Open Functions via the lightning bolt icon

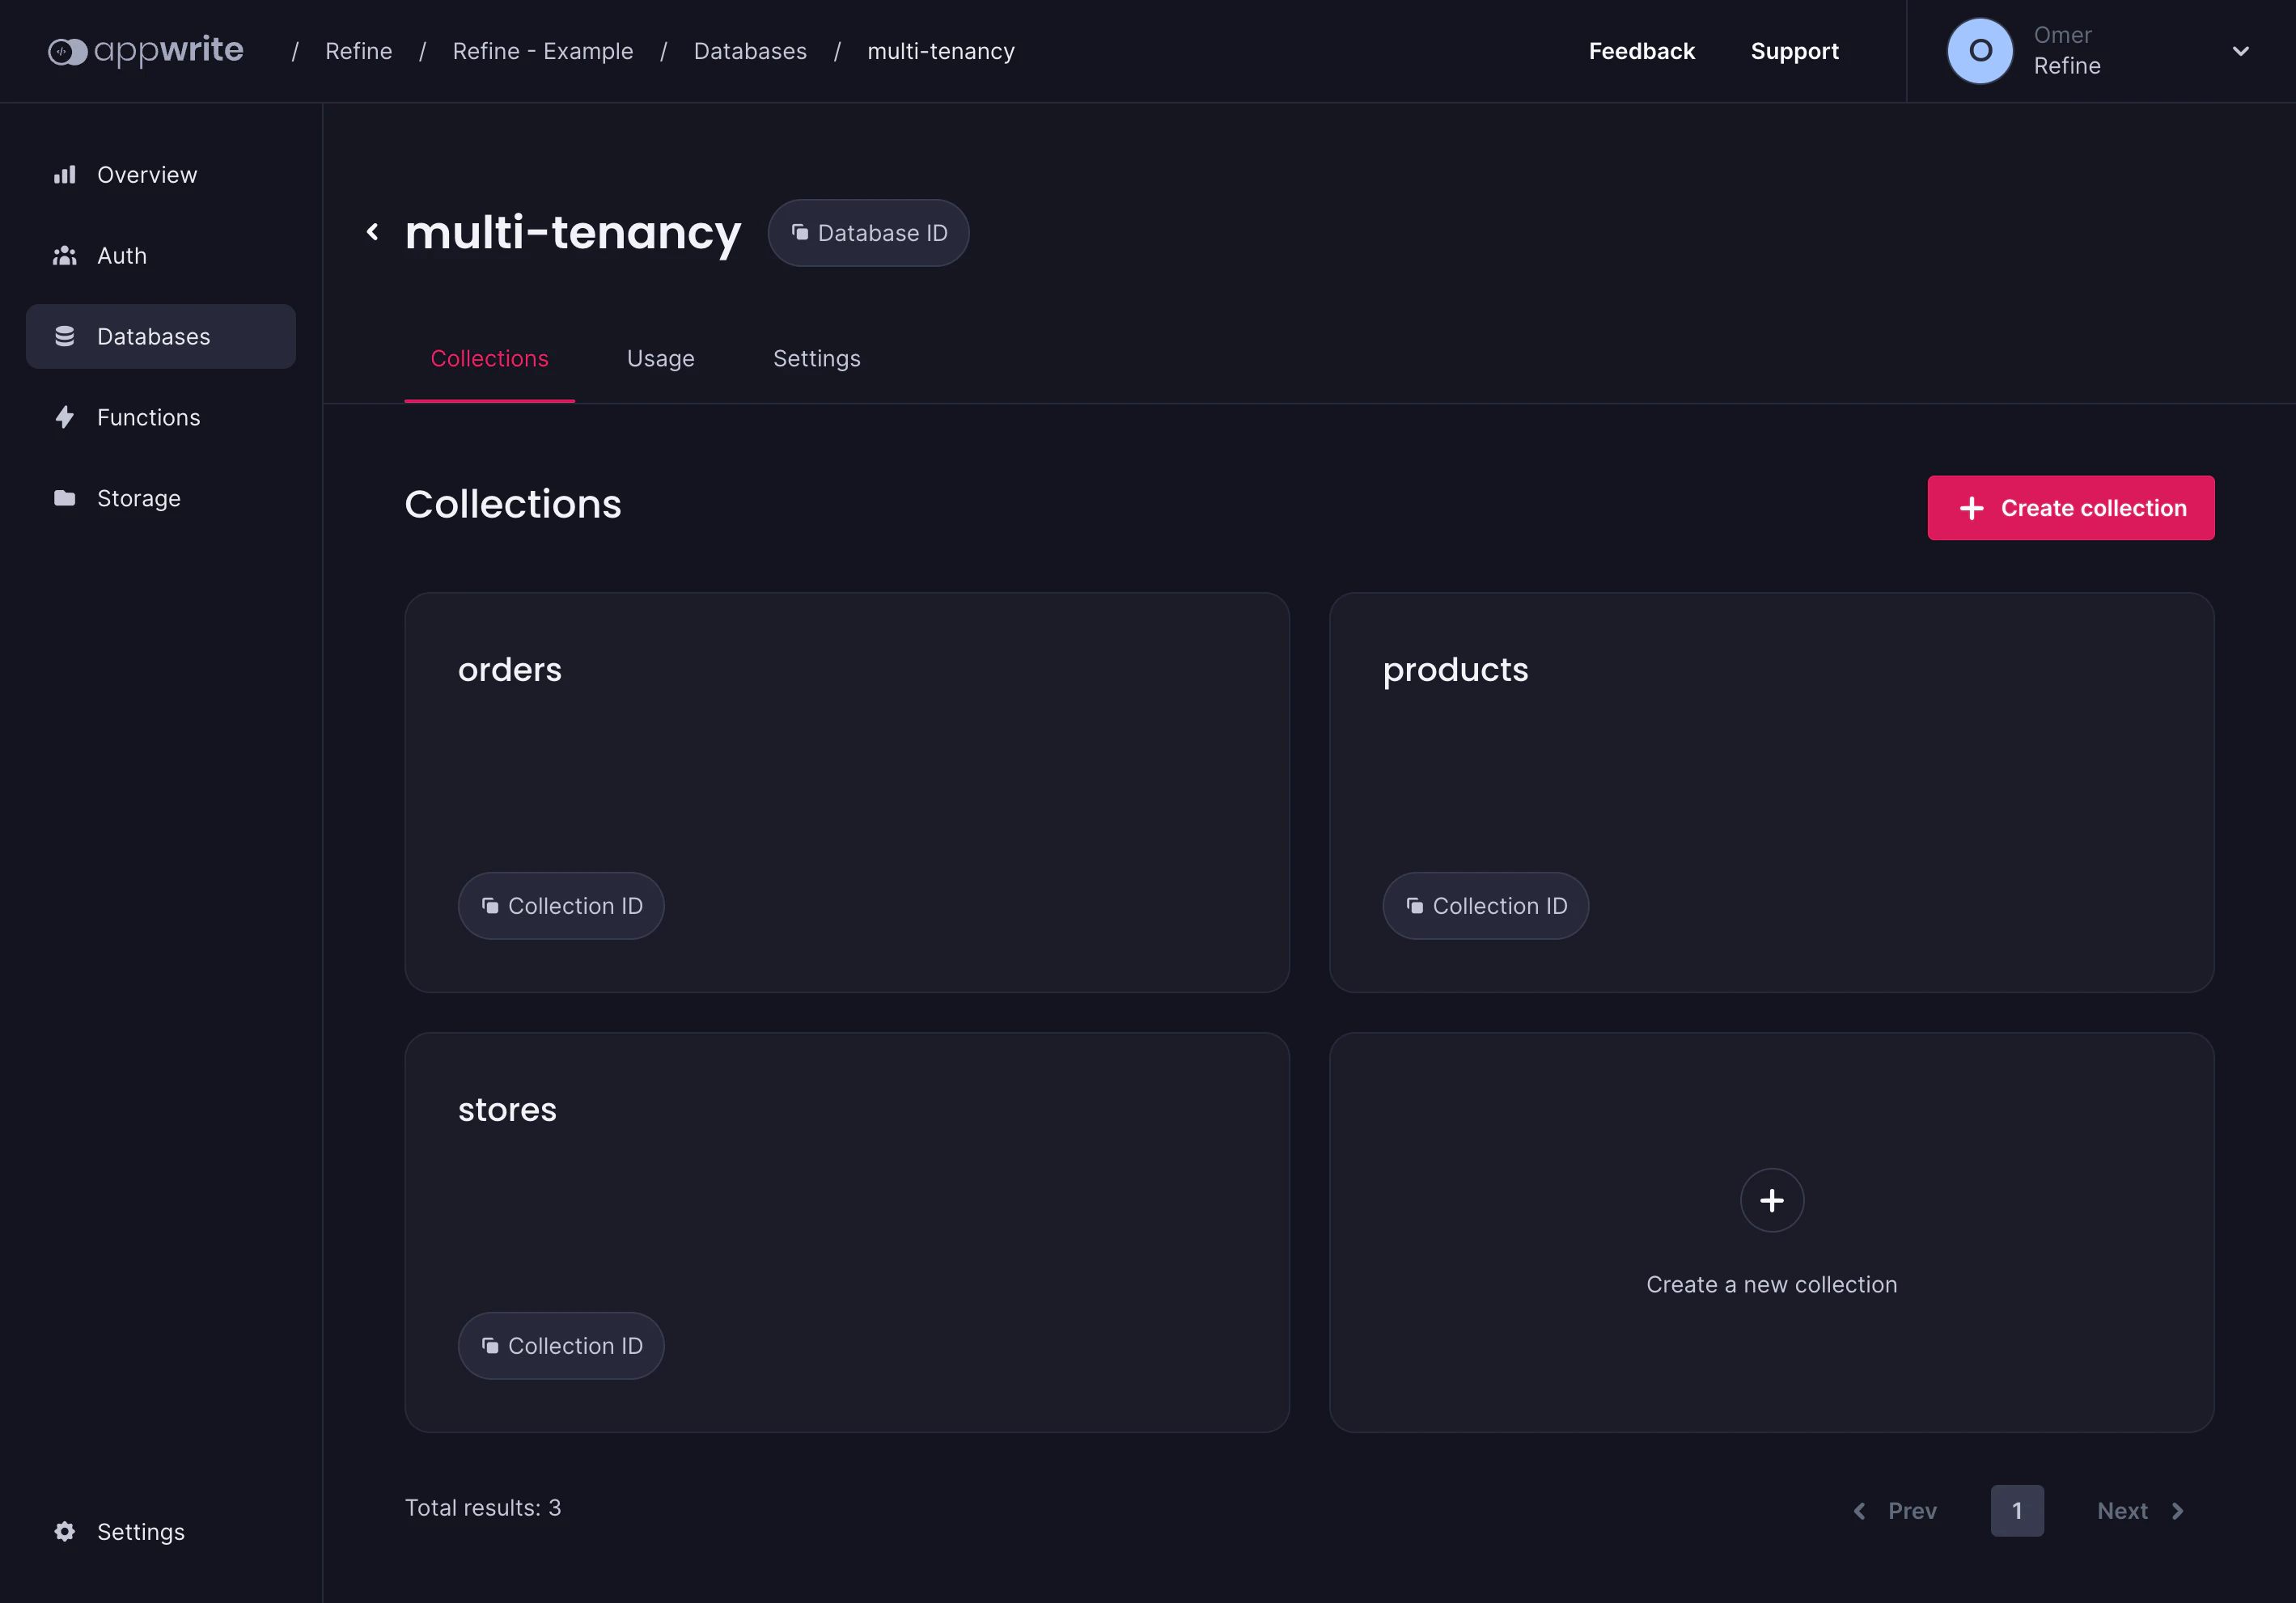point(65,417)
